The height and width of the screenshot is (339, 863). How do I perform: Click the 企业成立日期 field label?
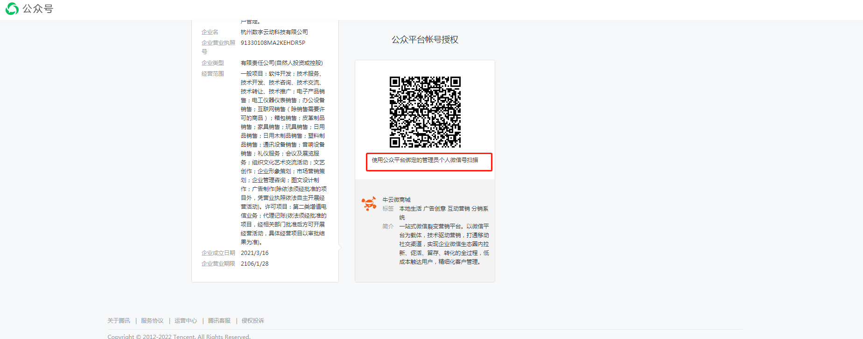click(x=218, y=253)
